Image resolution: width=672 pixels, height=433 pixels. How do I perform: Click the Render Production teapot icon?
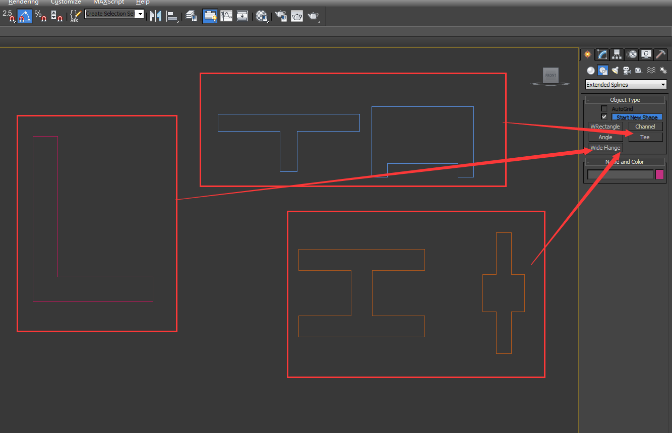[x=314, y=16]
